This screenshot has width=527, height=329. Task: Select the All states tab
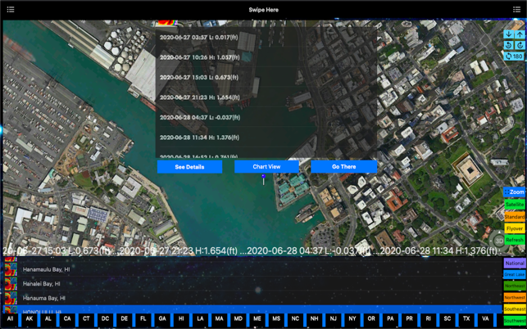point(10,319)
